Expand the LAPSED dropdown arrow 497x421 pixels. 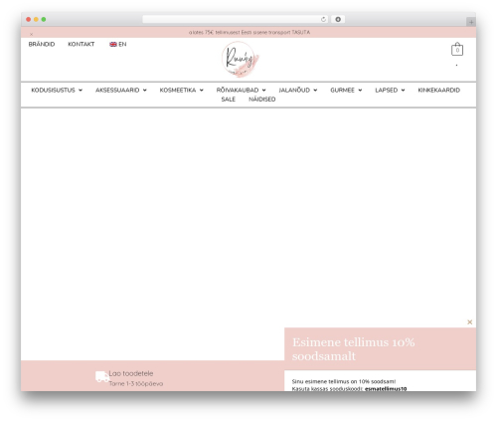click(x=403, y=91)
